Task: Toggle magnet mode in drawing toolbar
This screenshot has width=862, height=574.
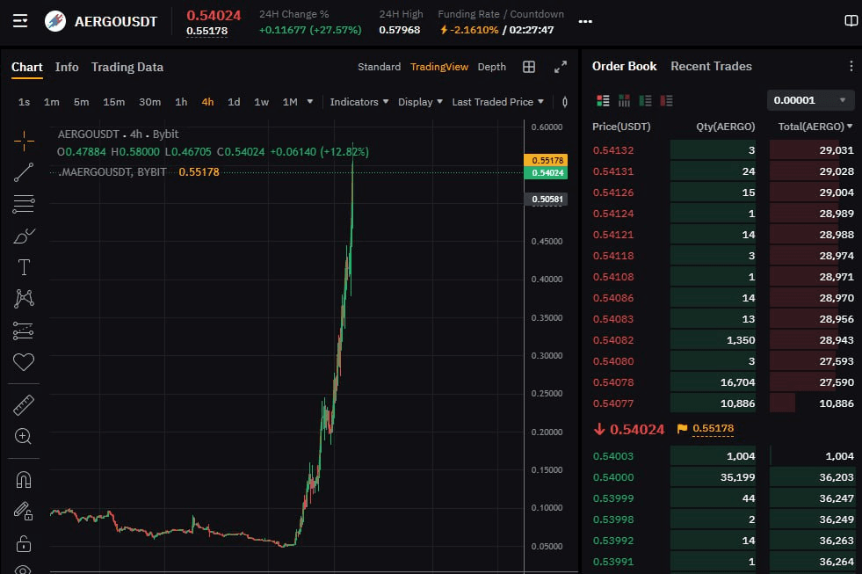Action: click(x=24, y=479)
